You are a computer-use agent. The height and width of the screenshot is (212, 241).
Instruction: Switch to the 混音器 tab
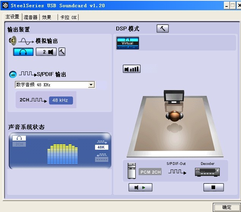coord(30,17)
